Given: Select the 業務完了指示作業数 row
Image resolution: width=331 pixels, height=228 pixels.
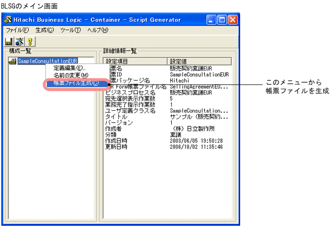Looking at the screenshot, I should (168, 105).
